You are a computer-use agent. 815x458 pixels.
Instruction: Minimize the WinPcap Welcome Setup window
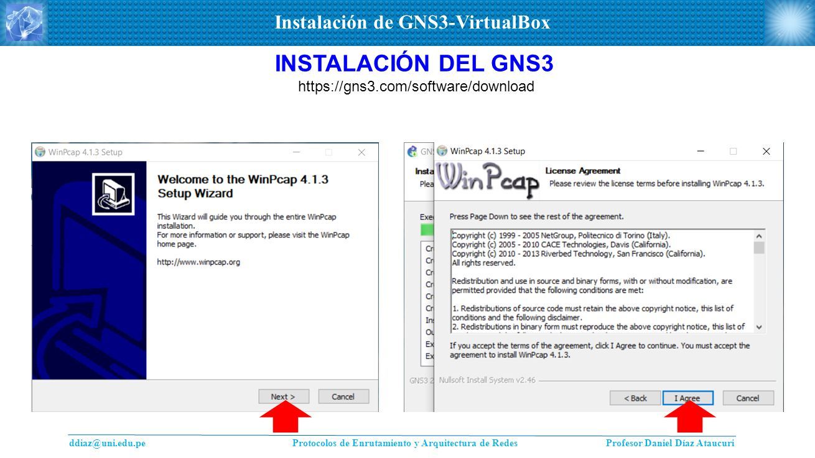pyautogui.click(x=297, y=152)
